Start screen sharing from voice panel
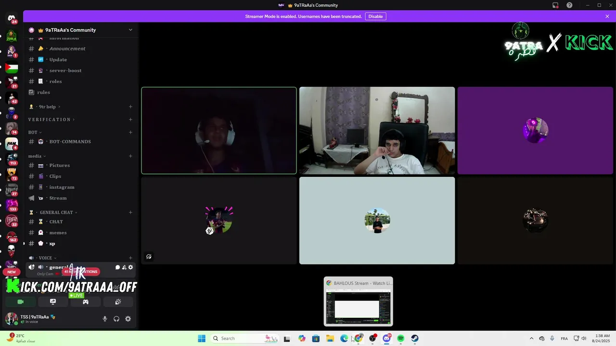616x346 pixels. (53, 302)
